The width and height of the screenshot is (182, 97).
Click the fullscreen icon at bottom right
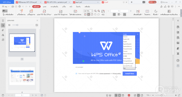pos(179,95)
